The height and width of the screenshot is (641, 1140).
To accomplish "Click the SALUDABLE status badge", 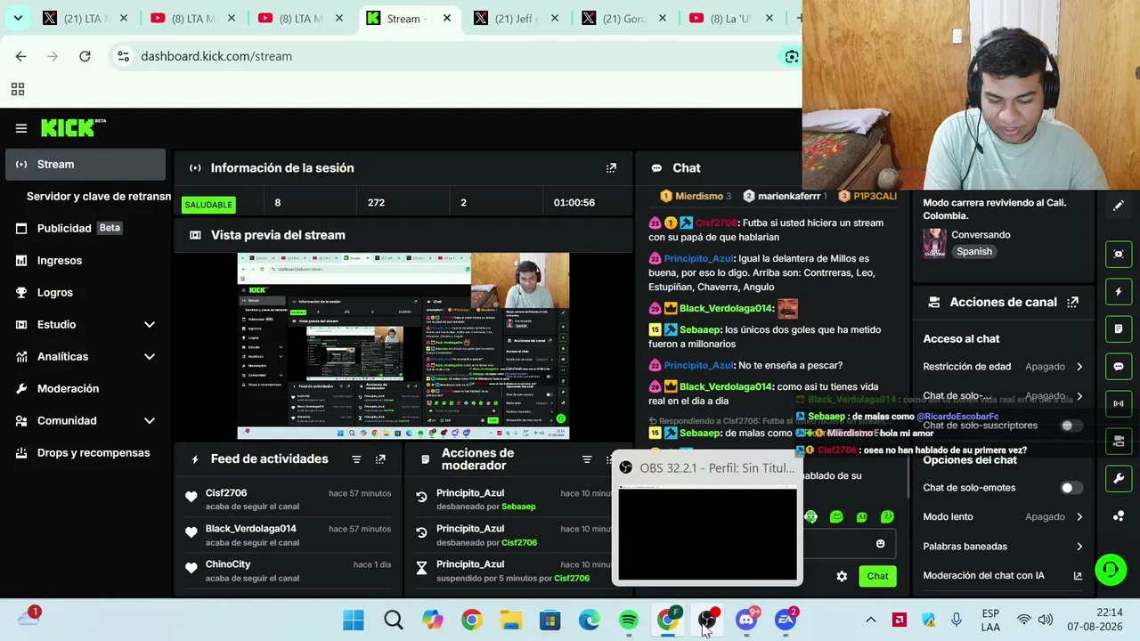I will (208, 205).
